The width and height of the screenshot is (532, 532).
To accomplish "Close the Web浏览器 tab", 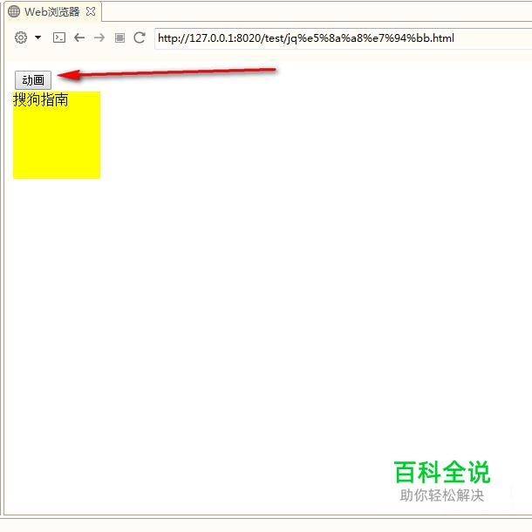I will 91,12.
